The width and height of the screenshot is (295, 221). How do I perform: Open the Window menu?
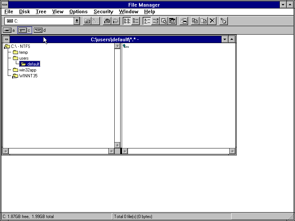(x=128, y=12)
